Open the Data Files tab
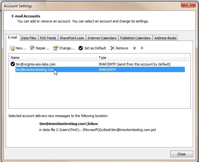Image resolution: width=199 pixels, height=162 pixels. click(29, 38)
